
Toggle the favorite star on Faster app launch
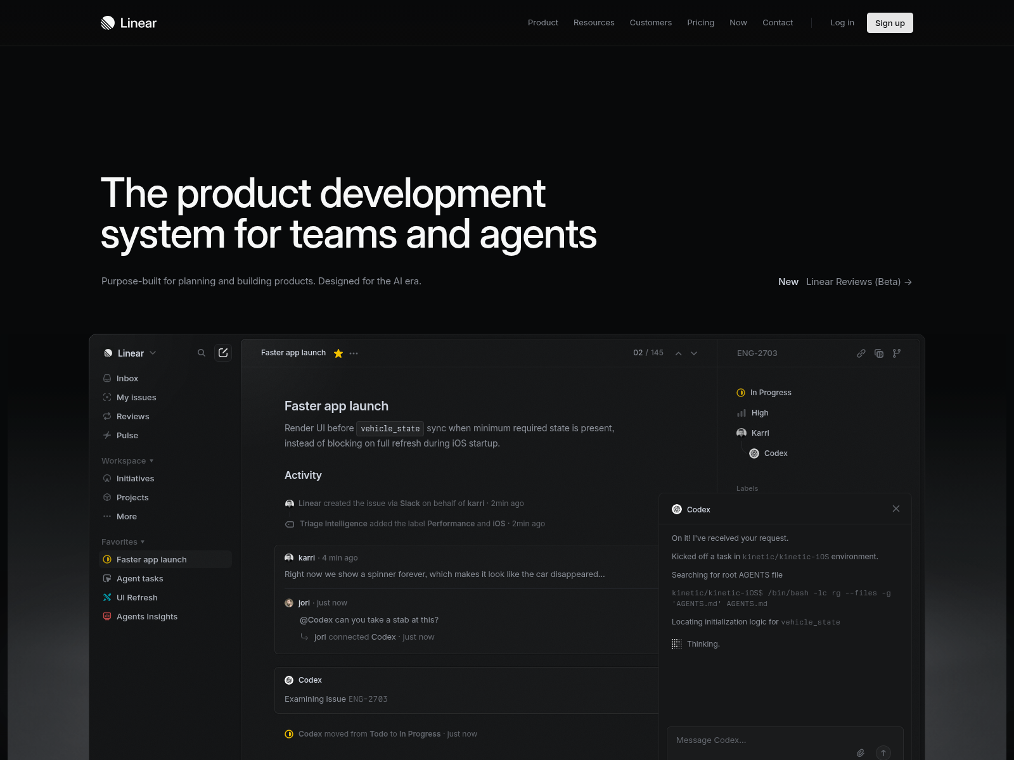point(338,353)
